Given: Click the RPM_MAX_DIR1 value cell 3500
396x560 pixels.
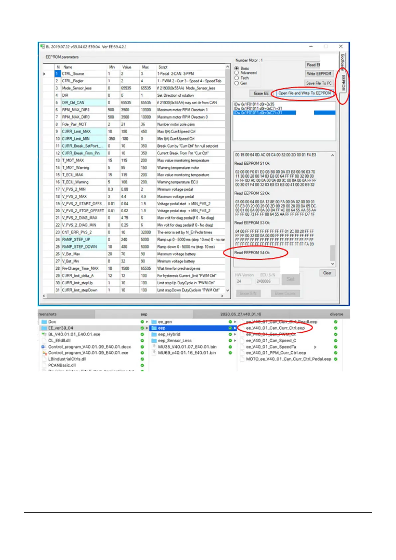Looking at the screenshot, I should (x=130, y=110).
